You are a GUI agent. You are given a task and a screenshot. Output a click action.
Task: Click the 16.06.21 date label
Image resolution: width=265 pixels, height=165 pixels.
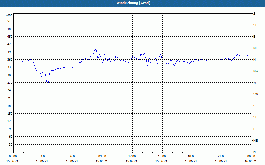251,161
